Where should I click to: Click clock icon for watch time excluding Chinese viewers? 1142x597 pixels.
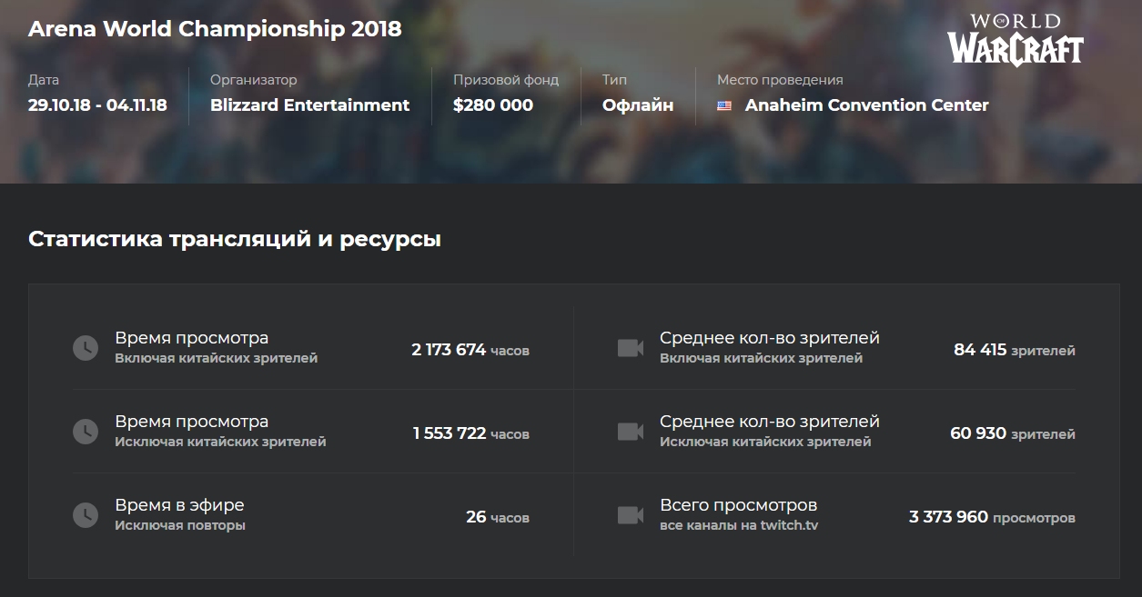pyautogui.click(x=85, y=432)
